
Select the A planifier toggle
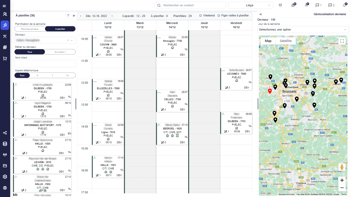(60, 29)
